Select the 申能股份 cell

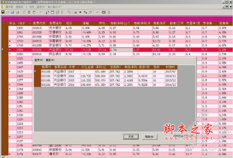(x=57, y=149)
